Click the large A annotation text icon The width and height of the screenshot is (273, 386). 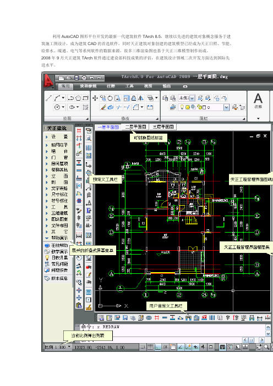point(258,98)
